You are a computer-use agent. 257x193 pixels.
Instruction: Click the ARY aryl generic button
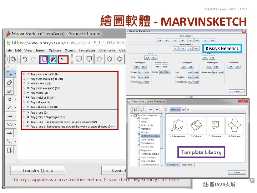190,72
